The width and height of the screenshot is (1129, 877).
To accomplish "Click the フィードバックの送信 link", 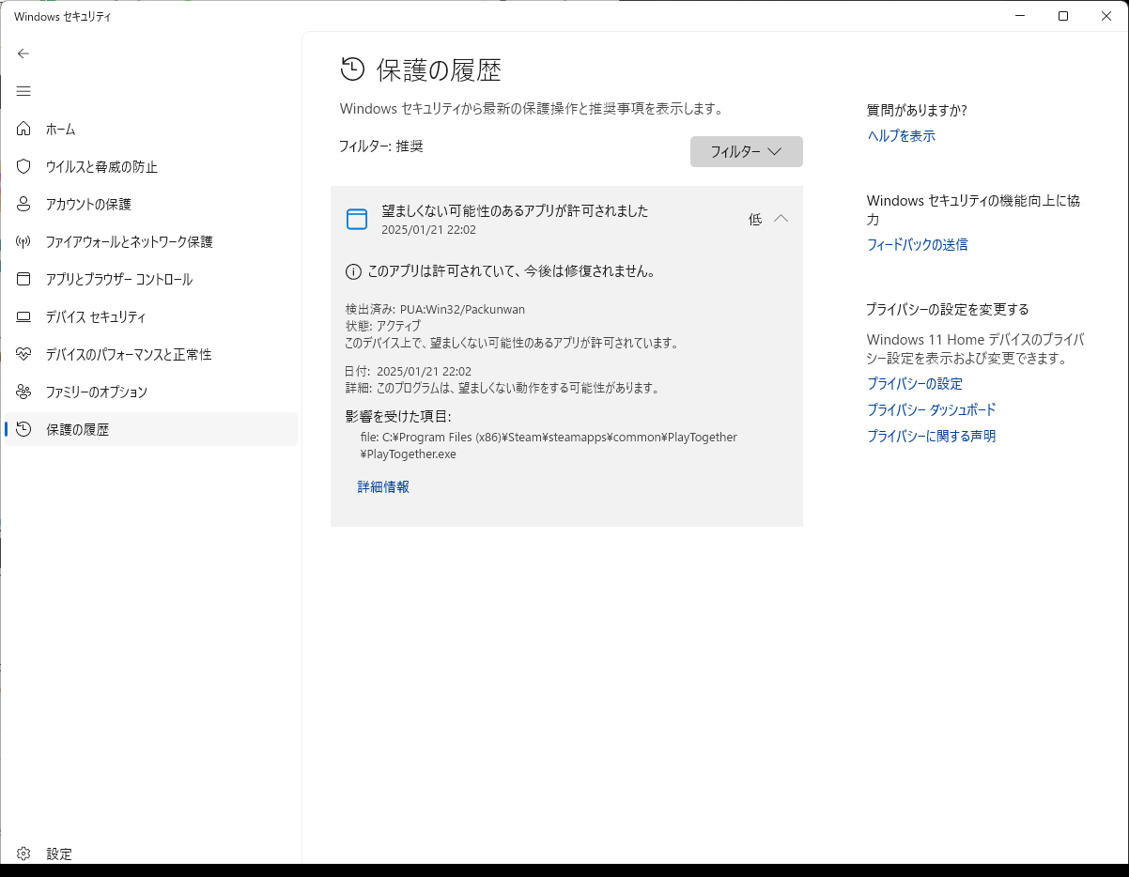I will [917, 245].
